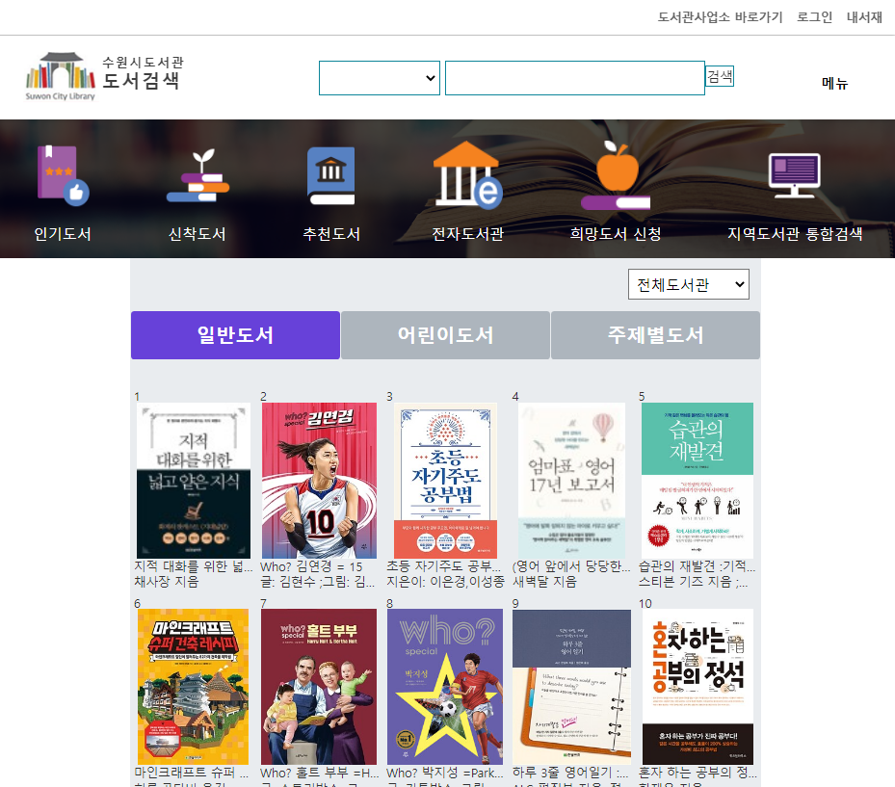Open the 마인크래프트 슈퍼 건축 레시피 cover
This screenshot has width=895, height=787.
click(193, 687)
